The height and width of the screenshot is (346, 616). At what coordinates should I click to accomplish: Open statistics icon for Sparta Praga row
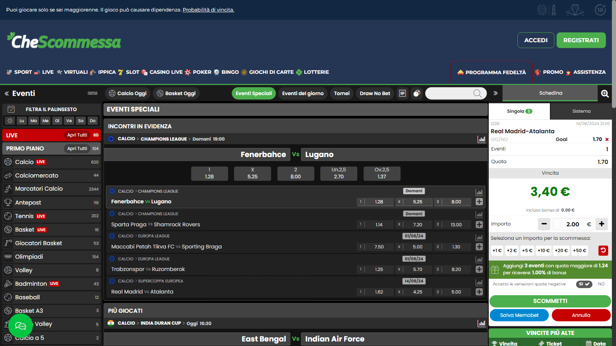click(x=479, y=215)
